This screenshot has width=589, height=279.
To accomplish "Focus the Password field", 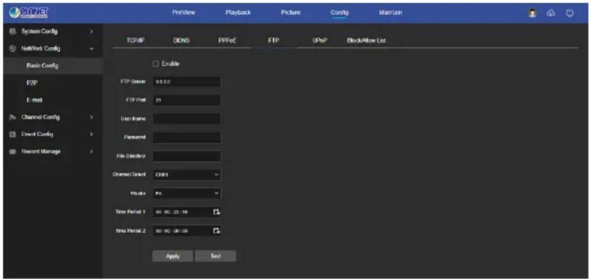I will [186, 138].
